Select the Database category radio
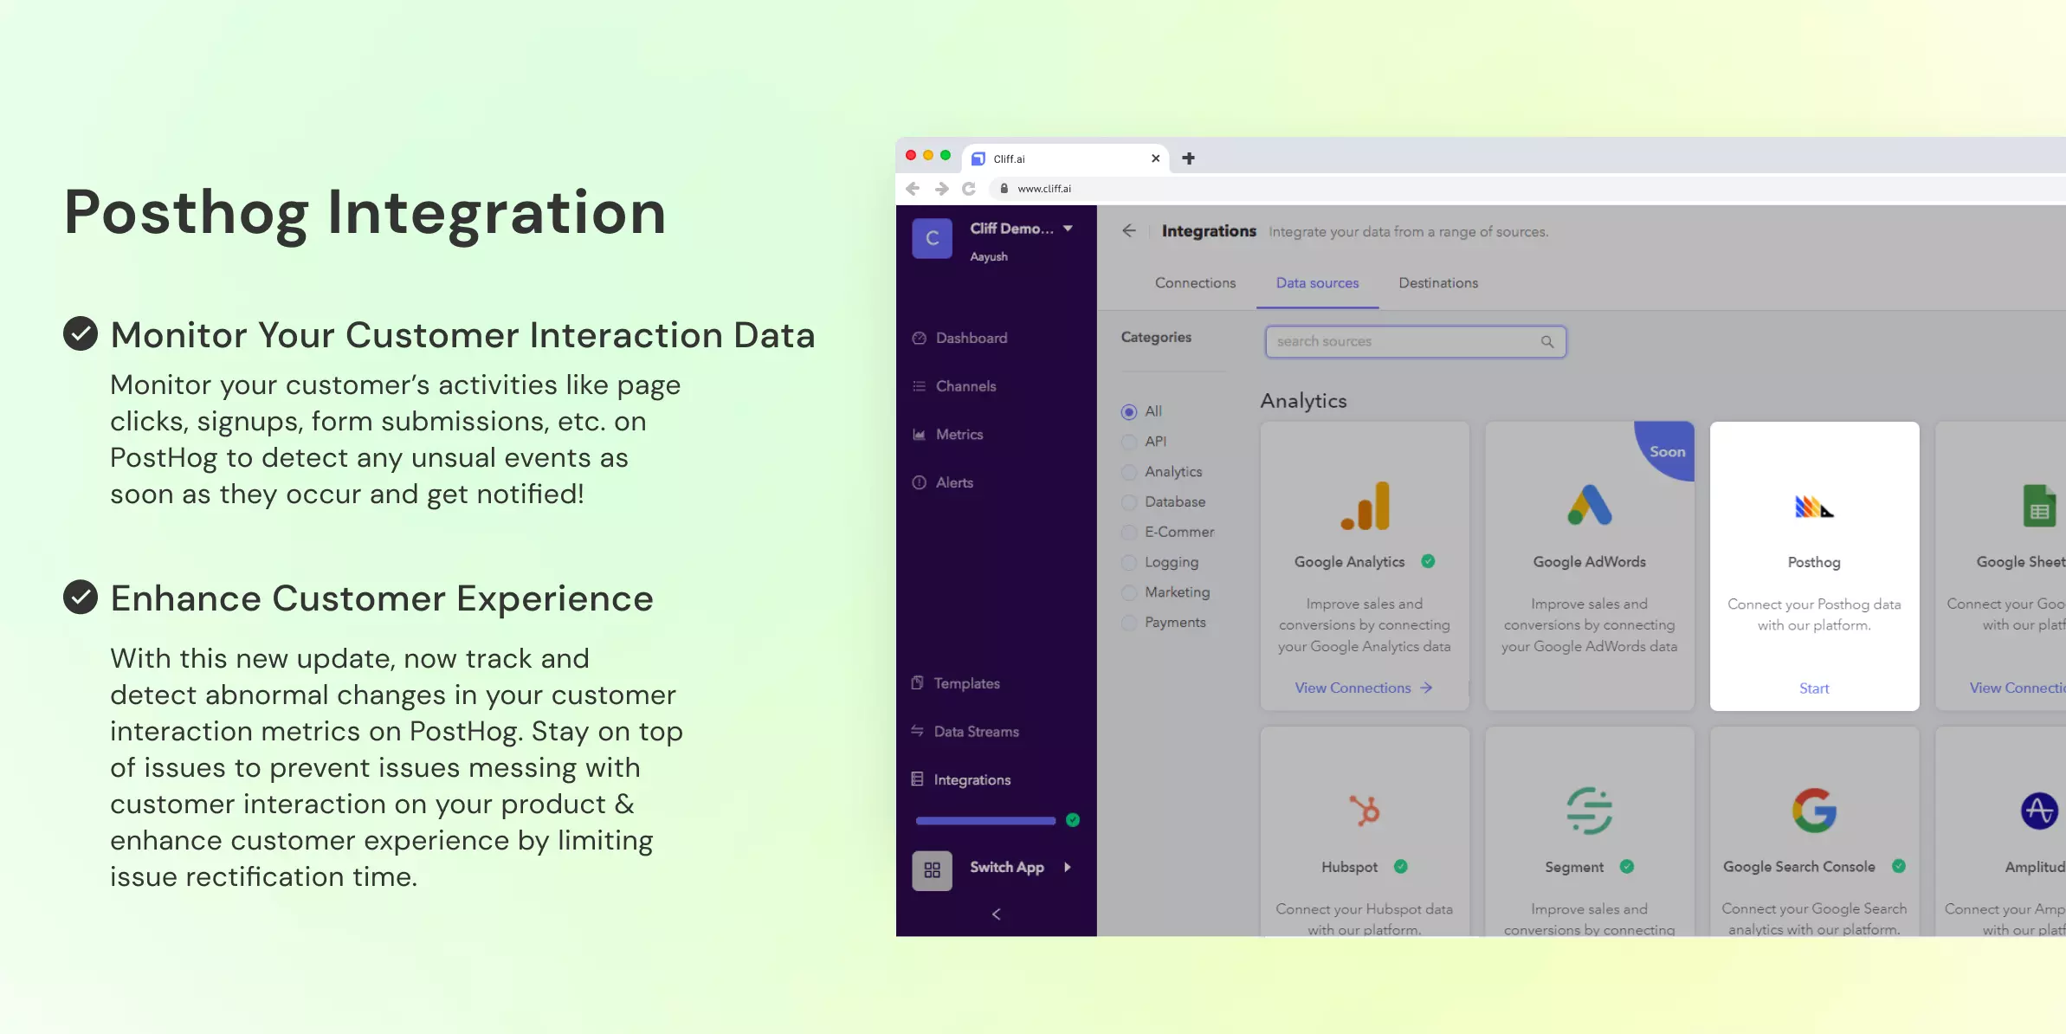This screenshot has height=1034, width=2066. coord(1129,502)
